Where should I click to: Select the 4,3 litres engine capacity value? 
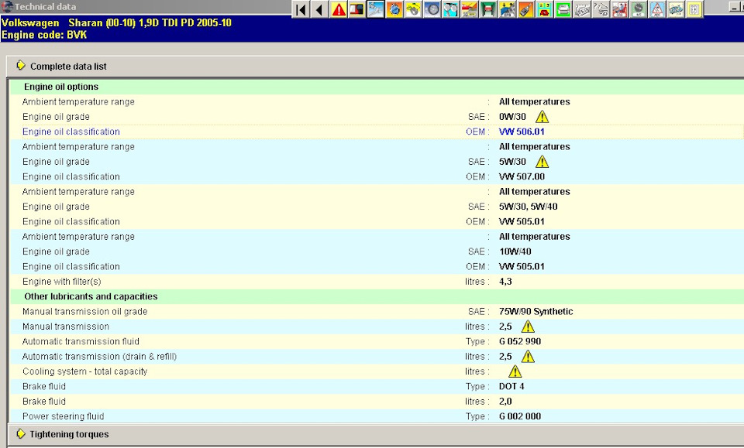point(505,282)
